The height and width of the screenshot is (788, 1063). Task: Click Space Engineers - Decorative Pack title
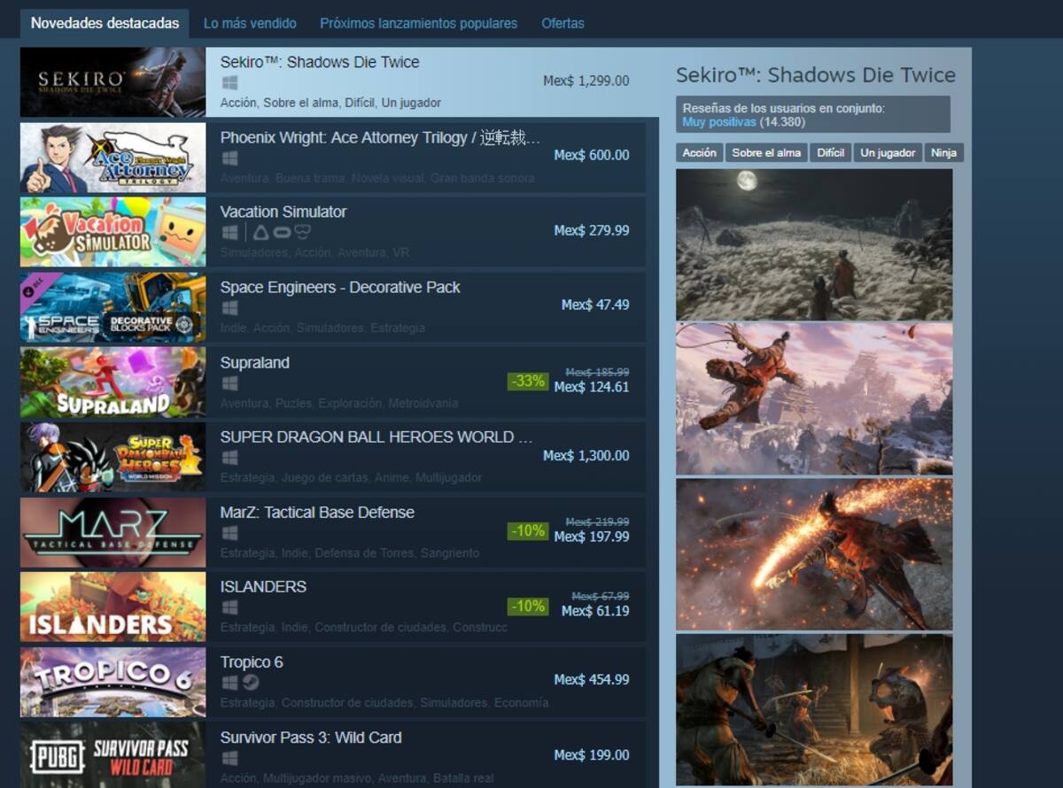pos(340,287)
